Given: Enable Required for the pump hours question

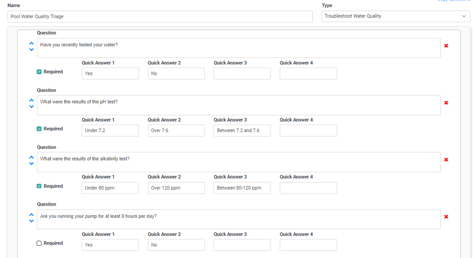Looking at the screenshot, I should tap(39, 243).
